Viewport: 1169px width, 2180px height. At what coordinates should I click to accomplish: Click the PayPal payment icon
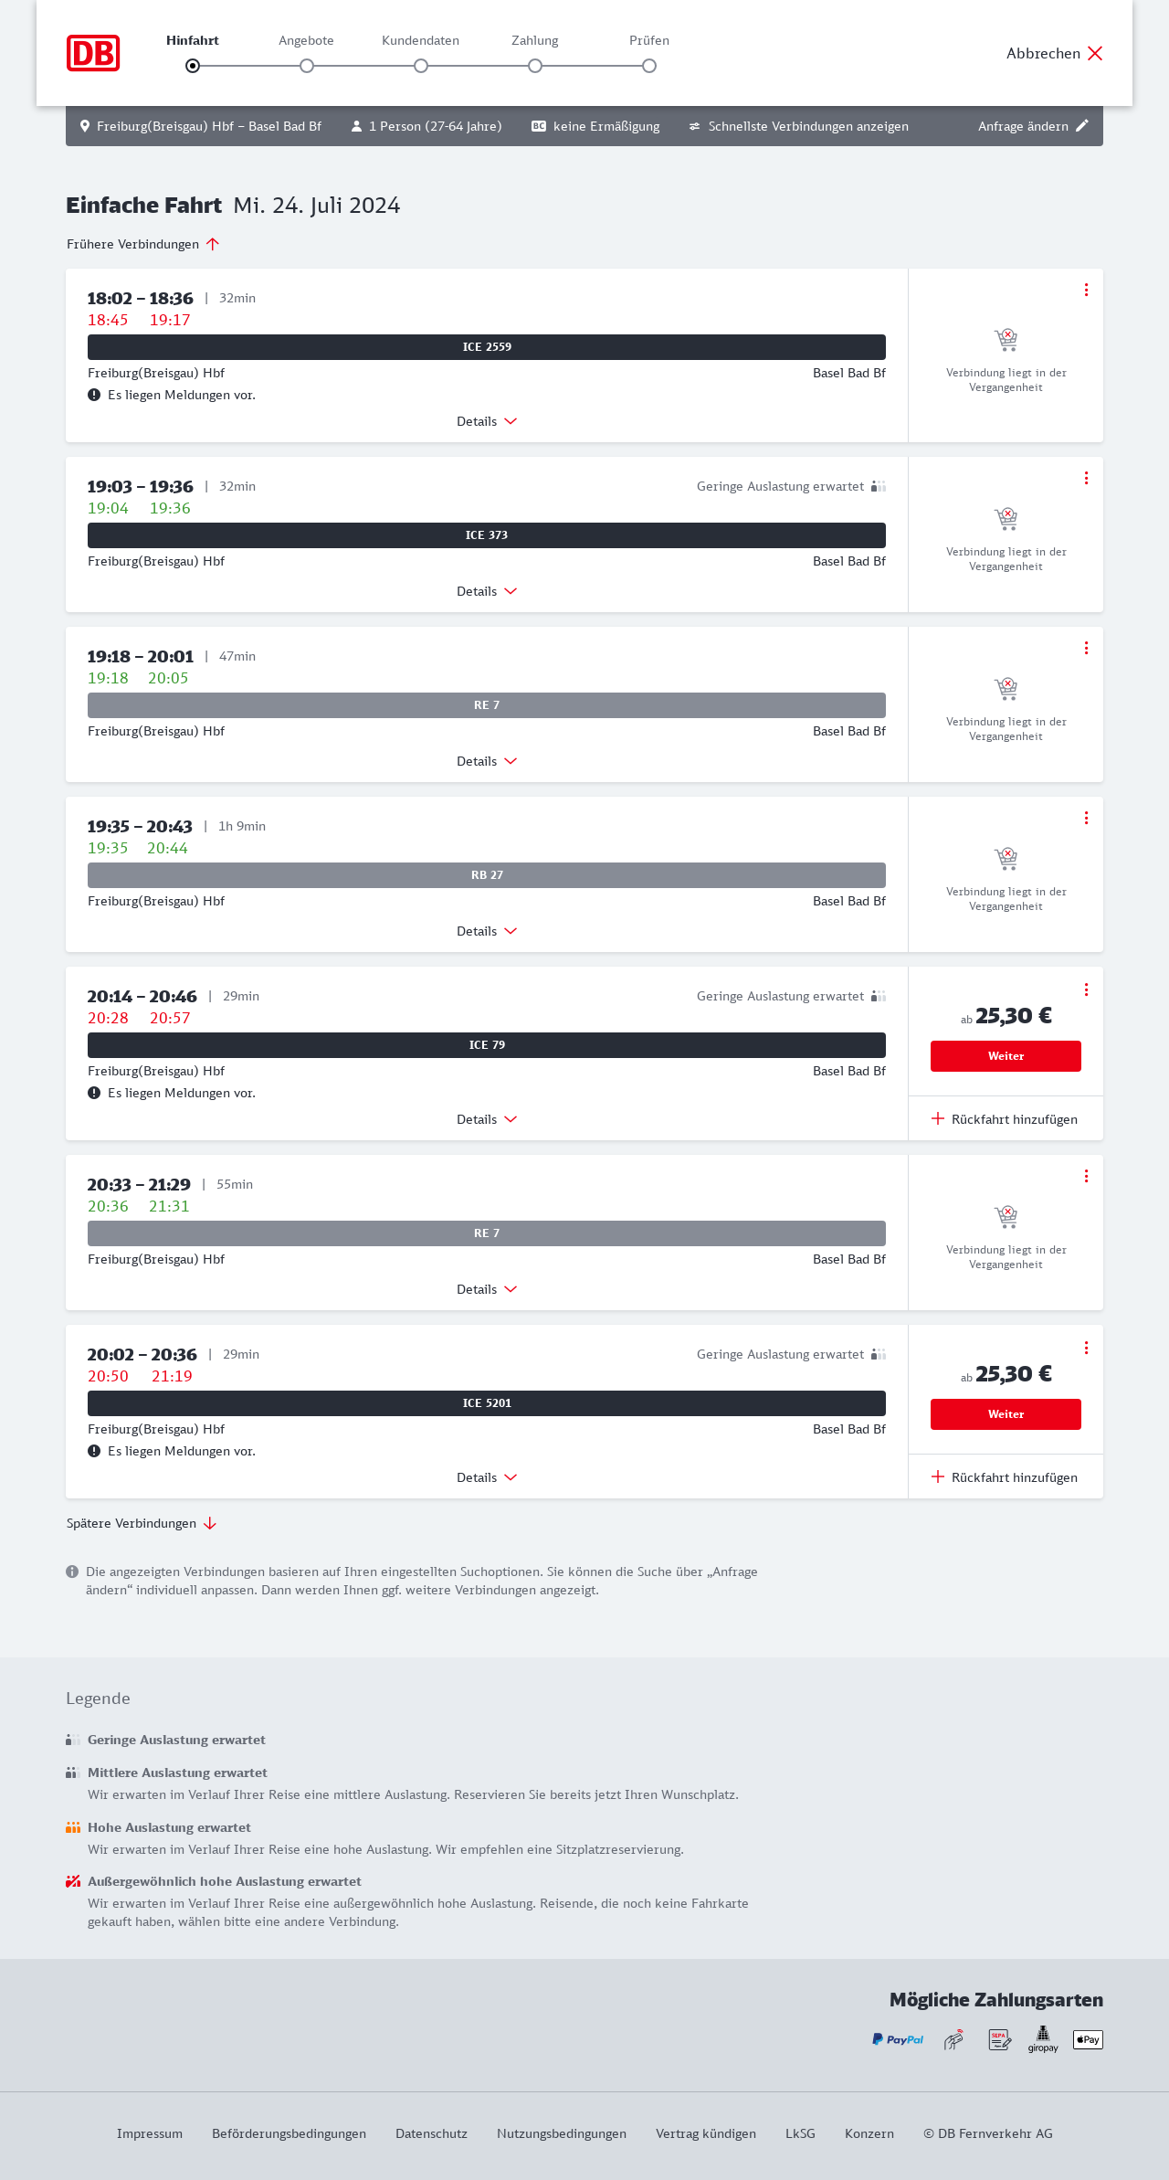(x=898, y=2039)
